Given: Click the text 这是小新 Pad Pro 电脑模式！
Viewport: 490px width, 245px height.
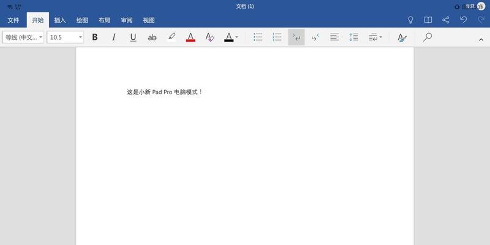Looking at the screenshot, I should (165, 92).
